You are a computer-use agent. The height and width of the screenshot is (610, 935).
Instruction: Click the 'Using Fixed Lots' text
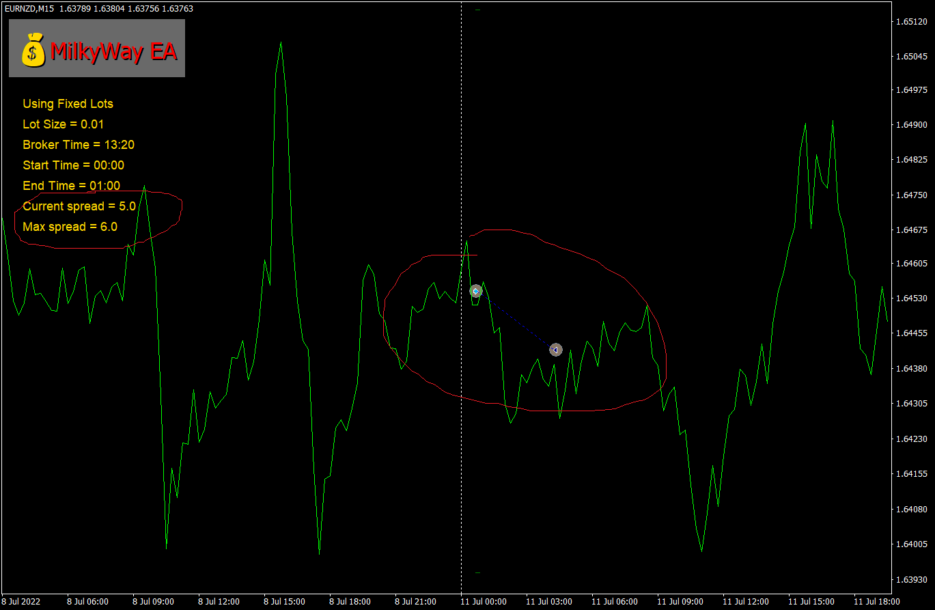pyautogui.click(x=68, y=104)
